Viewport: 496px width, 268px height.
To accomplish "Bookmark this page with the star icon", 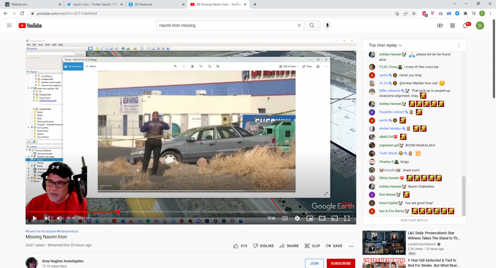I will click(414, 14).
